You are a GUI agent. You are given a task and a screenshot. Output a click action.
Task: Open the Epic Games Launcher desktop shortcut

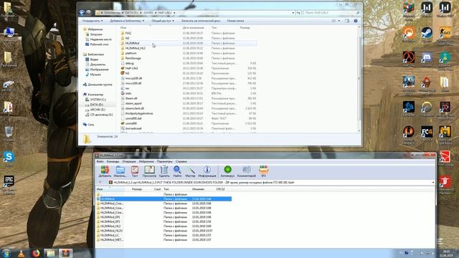pyautogui.click(x=9, y=184)
